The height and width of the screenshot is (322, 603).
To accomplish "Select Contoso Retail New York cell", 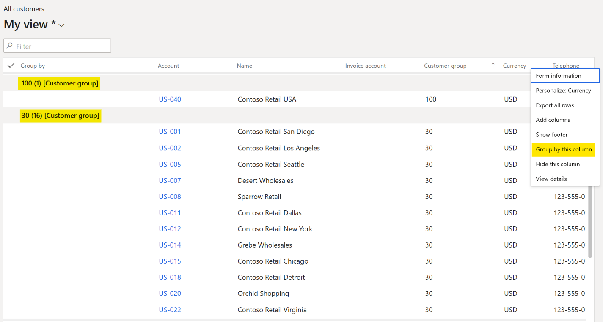I will click(275, 229).
